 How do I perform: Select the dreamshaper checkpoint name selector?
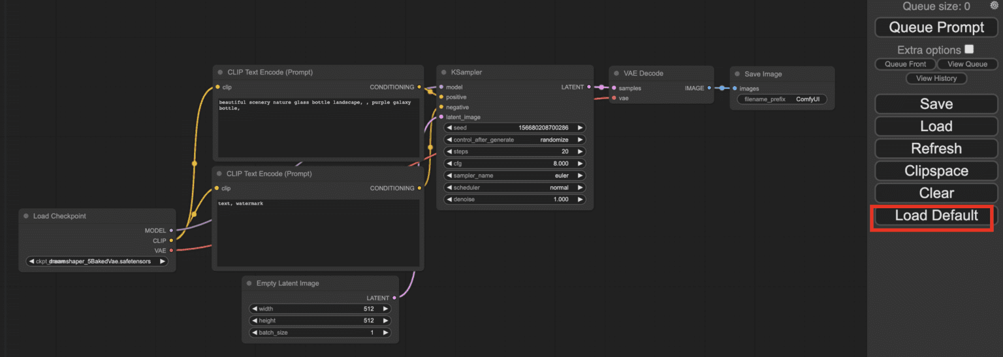(97, 262)
